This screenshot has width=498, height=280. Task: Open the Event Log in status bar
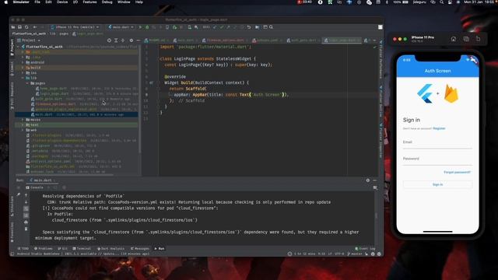(365, 249)
